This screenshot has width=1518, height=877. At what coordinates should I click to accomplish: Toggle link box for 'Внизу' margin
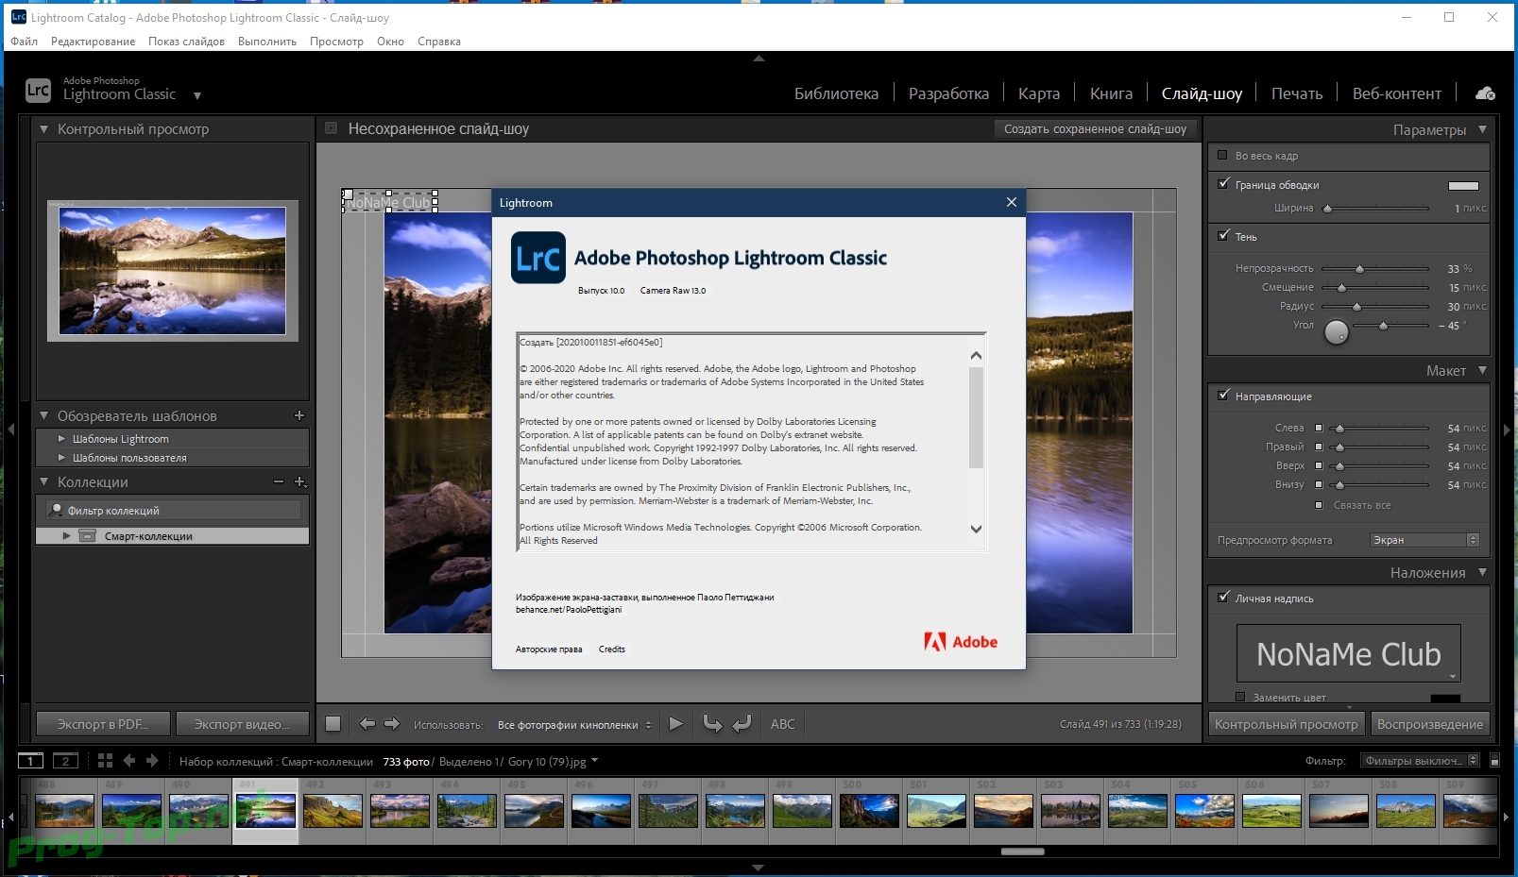click(x=1319, y=484)
